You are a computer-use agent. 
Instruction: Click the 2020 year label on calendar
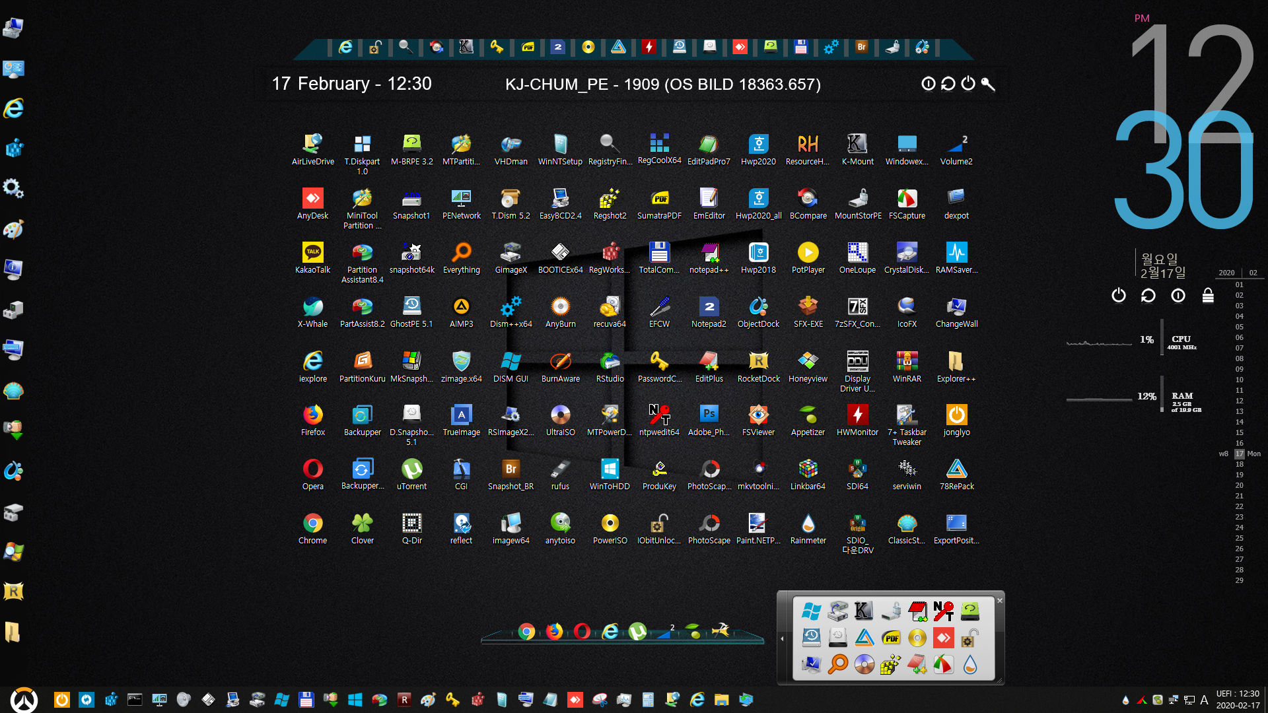tap(1226, 273)
